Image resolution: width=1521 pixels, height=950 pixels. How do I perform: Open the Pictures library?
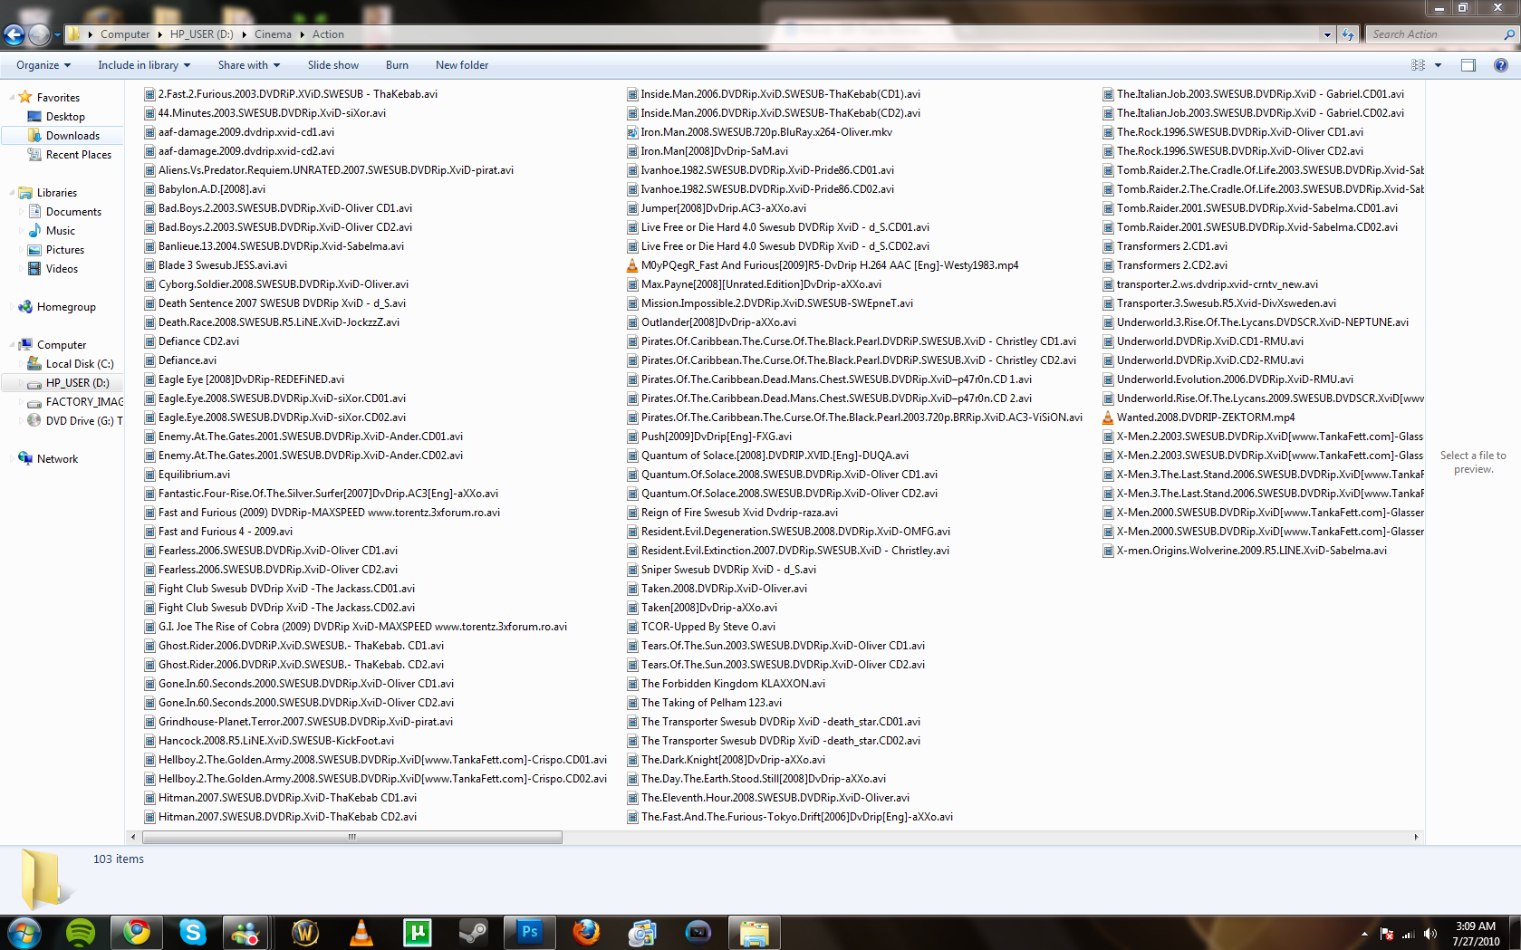click(x=64, y=250)
